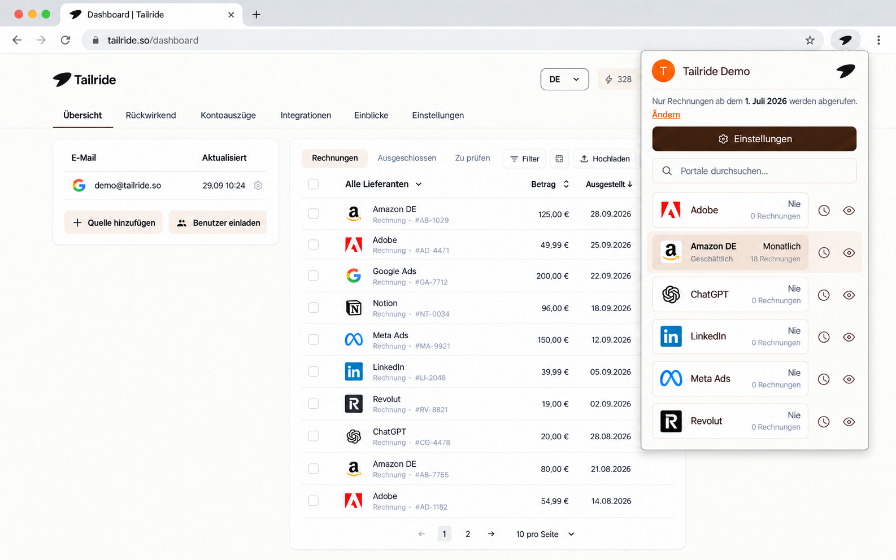Click the clock icon for LinkedIn portal
This screenshot has width=896, height=560.
pyautogui.click(x=824, y=337)
